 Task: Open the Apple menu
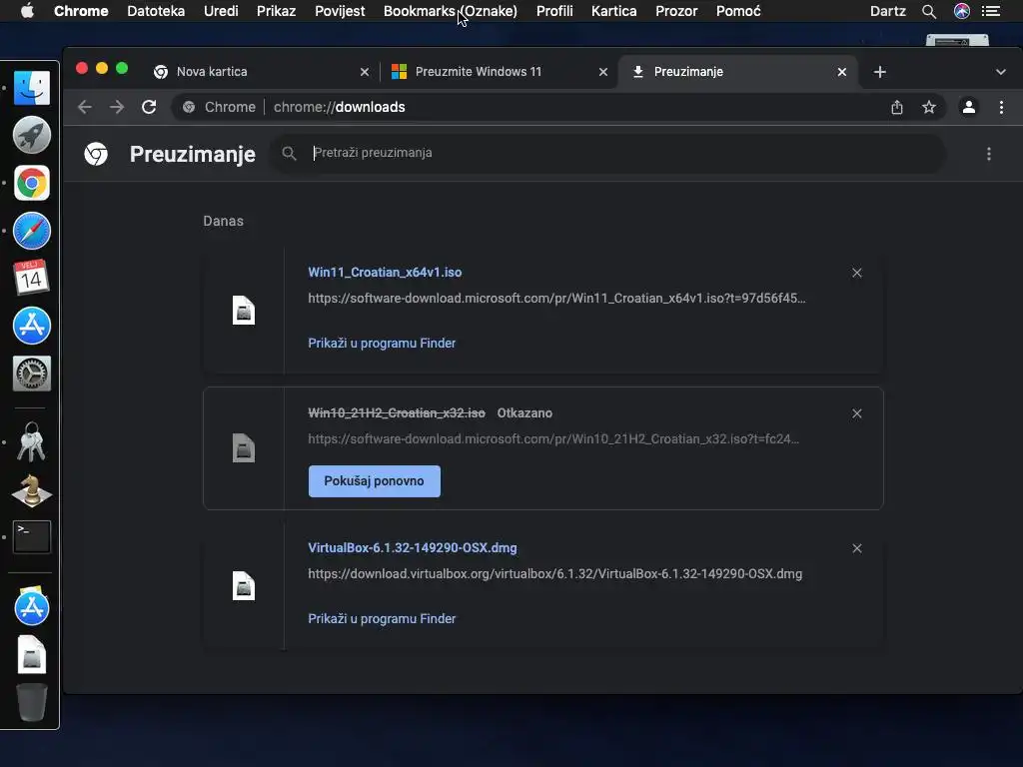click(x=27, y=10)
